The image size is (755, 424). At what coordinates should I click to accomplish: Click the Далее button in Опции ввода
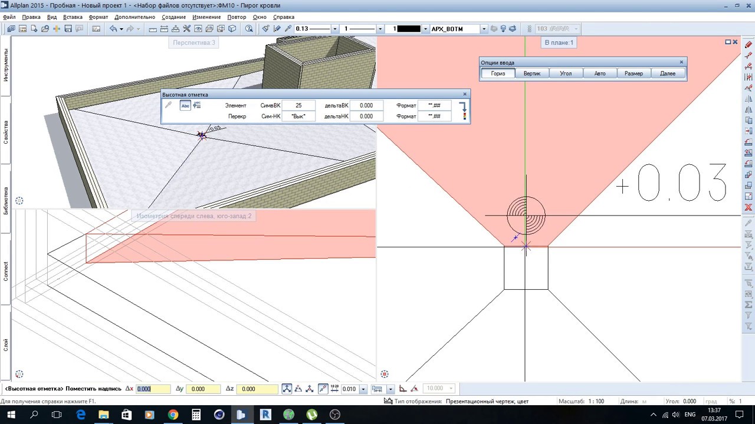668,74
